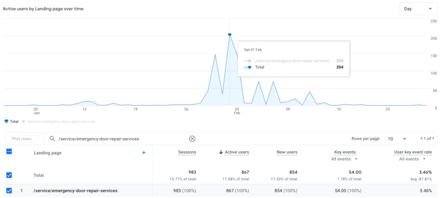Screen dimensions: 440x198
Task: Click the Plot rows button
Action: tap(21, 139)
